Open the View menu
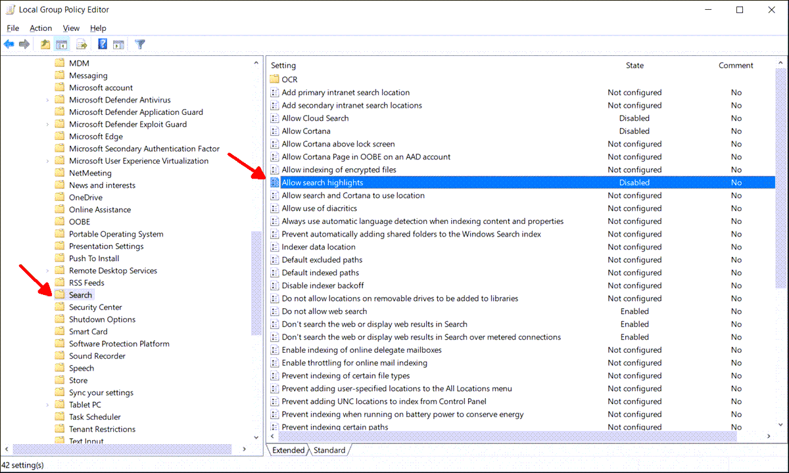Viewport: 789px width, 473px height. [71, 28]
